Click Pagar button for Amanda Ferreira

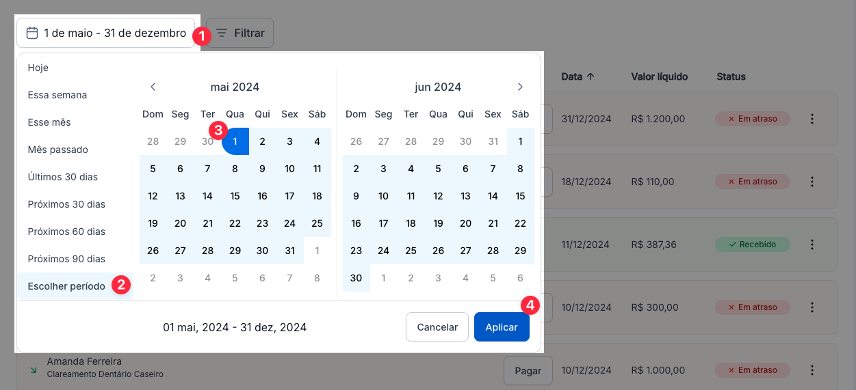coord(528,371)
